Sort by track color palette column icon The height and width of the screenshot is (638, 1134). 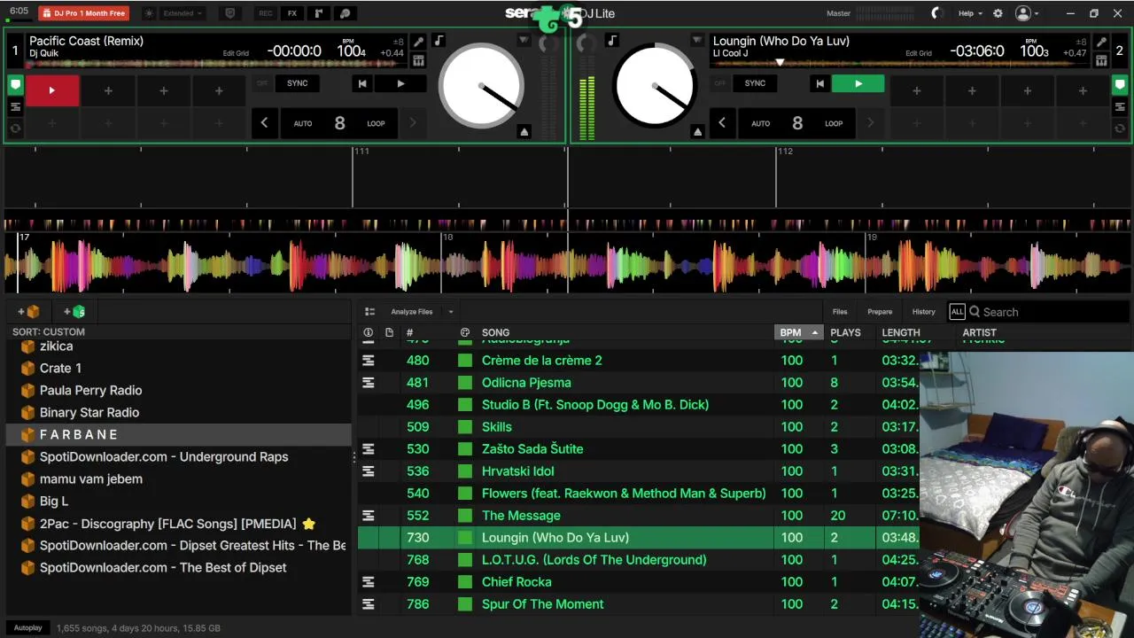[x=464, y=332]
